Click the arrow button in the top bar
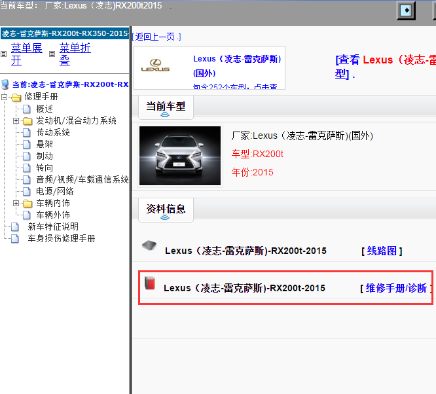This screenshot has height=394, width=436. [406, 10]
